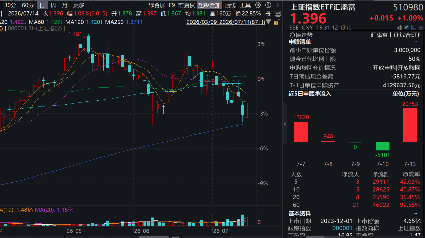Open 申赎清单 section more options

(415, 42)
